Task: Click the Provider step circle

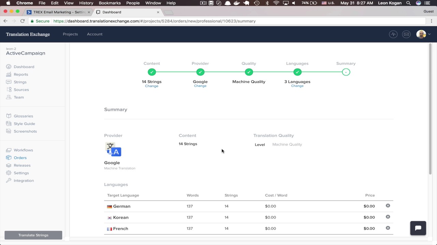Action: 200,72
